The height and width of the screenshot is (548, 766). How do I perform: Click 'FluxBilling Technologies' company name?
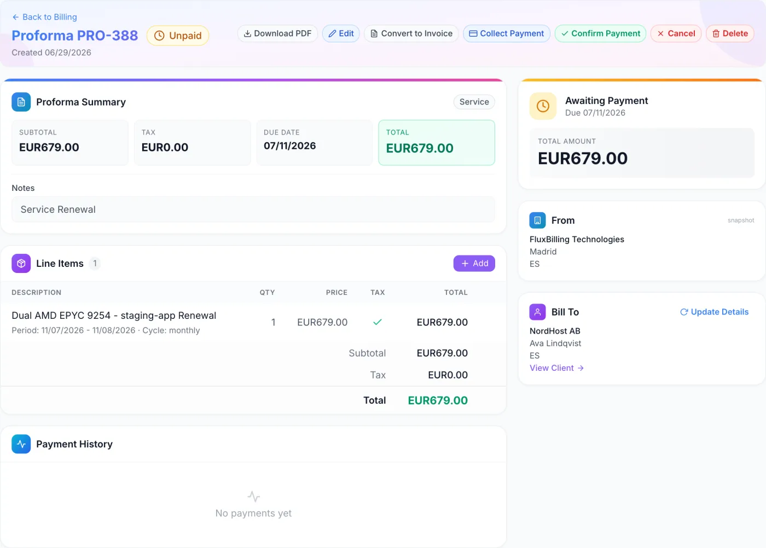pos(577,240)
